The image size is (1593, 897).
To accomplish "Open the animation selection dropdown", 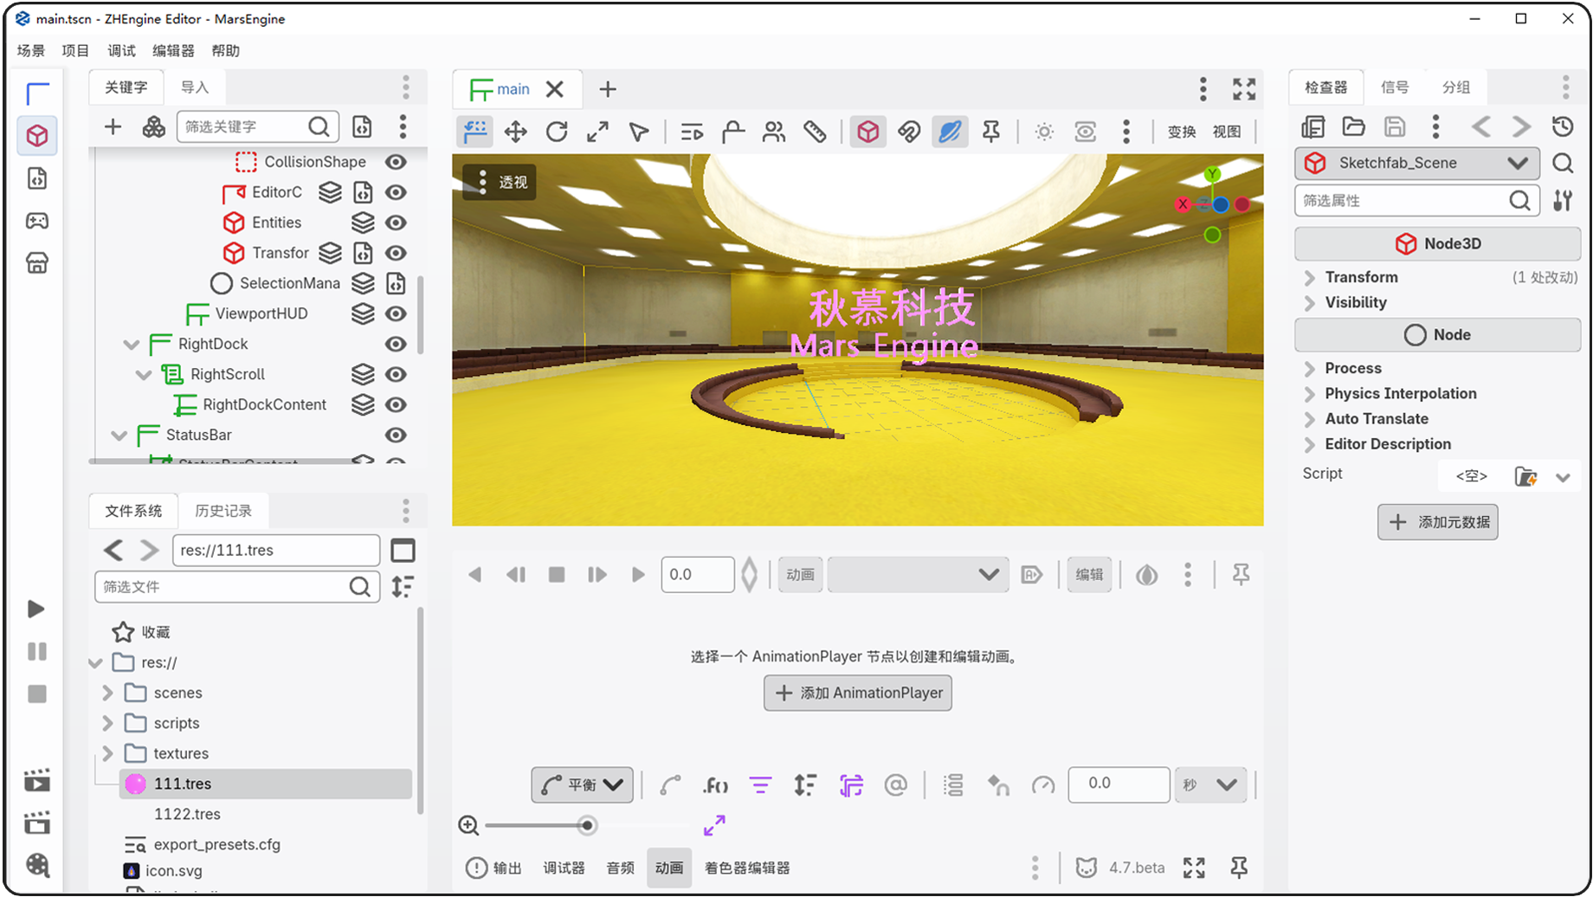I will (x=918, y=575).
